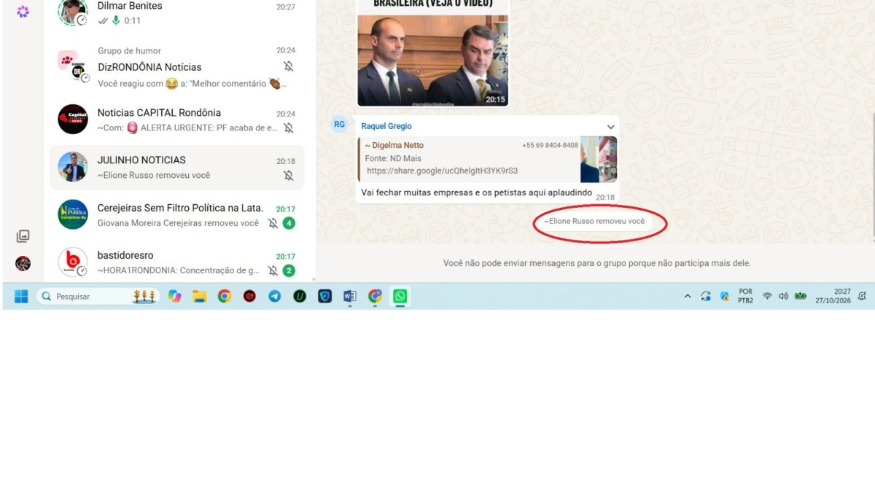This screenshot has width=875, height=492.
Task: Click the 'Você não pode enviar mensagens' notice
Action: 596,263
